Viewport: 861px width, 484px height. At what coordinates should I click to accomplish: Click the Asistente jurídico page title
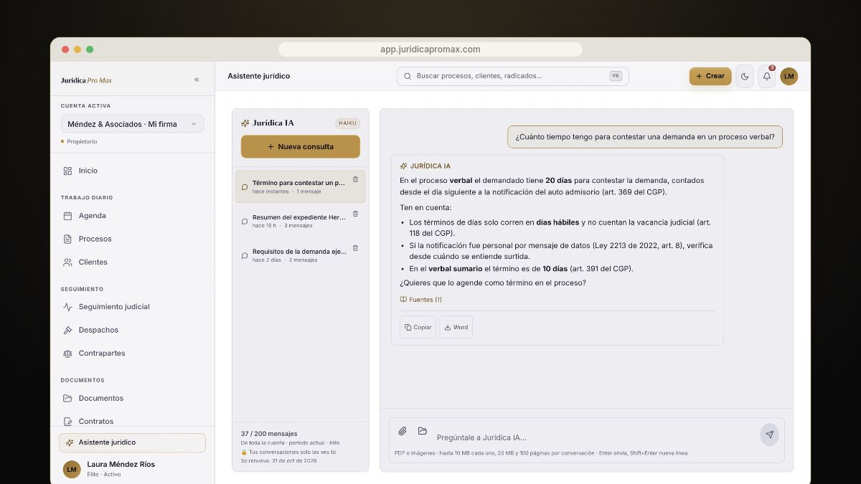tap(259, 76)
